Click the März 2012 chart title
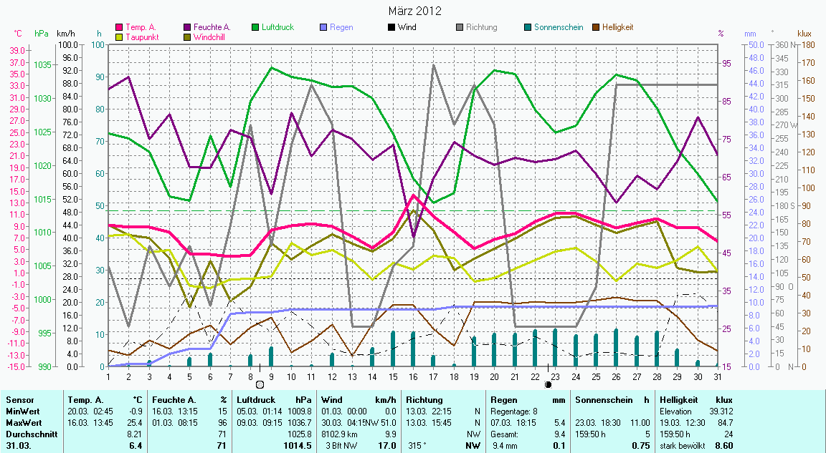 click(414, 11)
